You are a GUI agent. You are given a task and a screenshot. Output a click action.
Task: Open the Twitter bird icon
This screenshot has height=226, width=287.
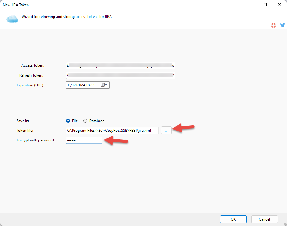(x=282, y=25)
